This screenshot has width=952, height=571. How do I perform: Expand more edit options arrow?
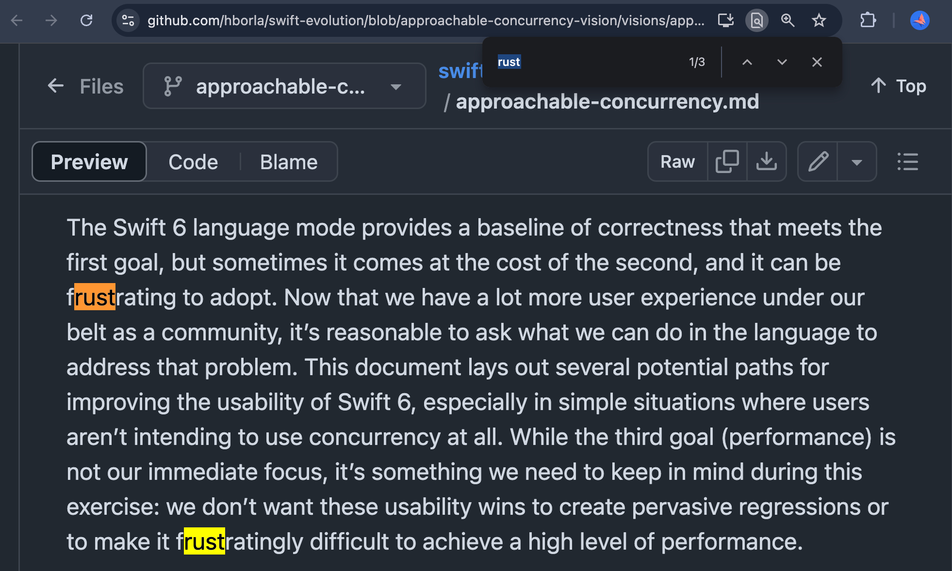[x=857, y=162]
